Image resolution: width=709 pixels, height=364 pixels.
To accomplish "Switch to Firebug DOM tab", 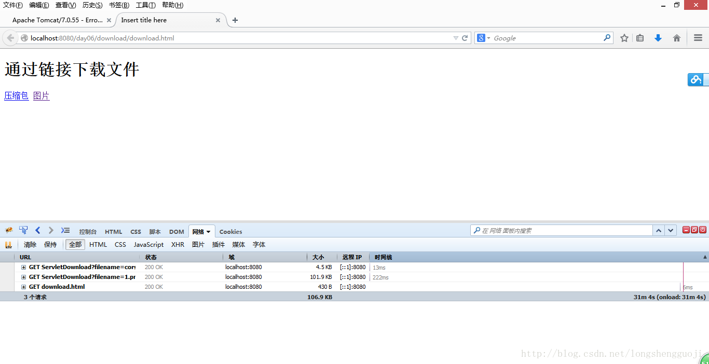I will point(176,232).
